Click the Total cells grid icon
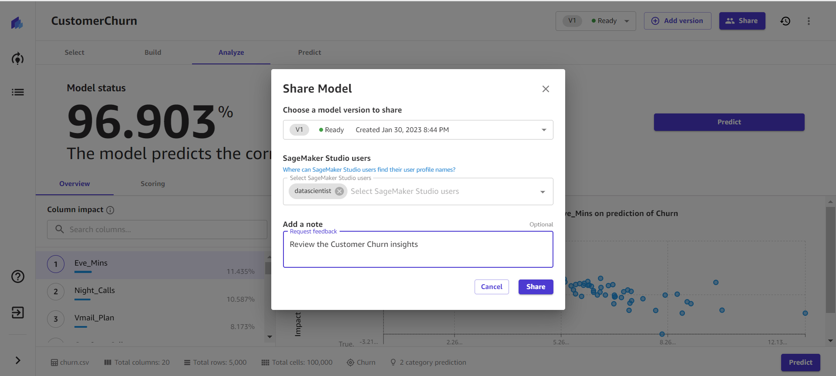The height and width of the screenshot is (376, 836). pyautogui.click(x=265, y=363)
